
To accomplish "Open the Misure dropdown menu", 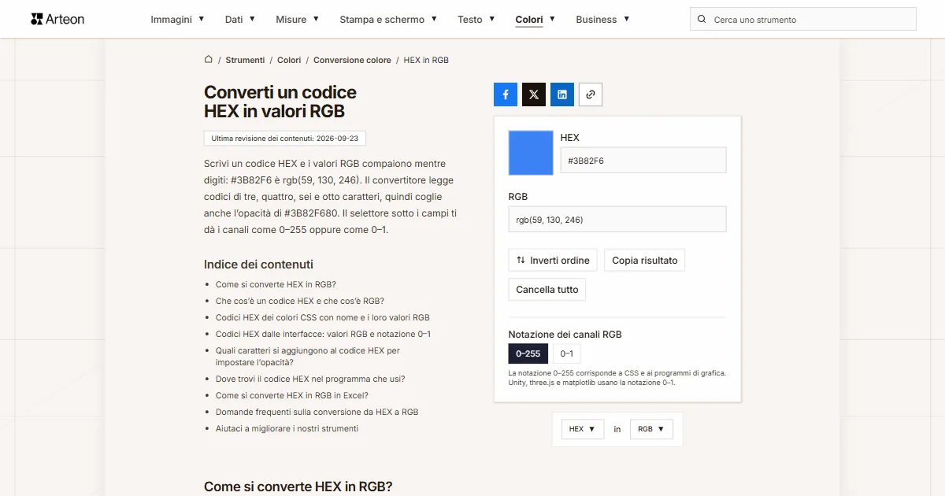I will point(298,19).
